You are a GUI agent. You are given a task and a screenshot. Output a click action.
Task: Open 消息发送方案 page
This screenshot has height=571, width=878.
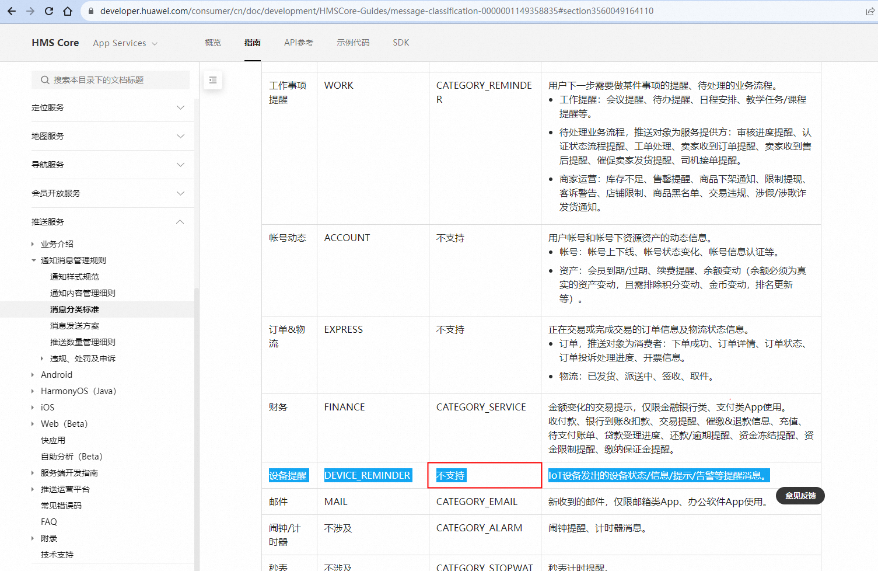[x=75, y=326]
